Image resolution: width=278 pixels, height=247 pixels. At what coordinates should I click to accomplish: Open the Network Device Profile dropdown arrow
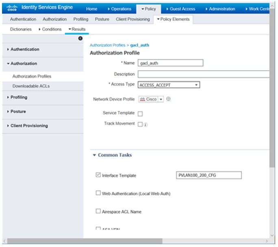pyautogui.click(x=161, y=99)
